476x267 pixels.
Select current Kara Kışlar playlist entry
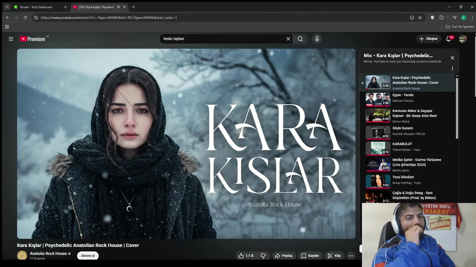[408, 83]
